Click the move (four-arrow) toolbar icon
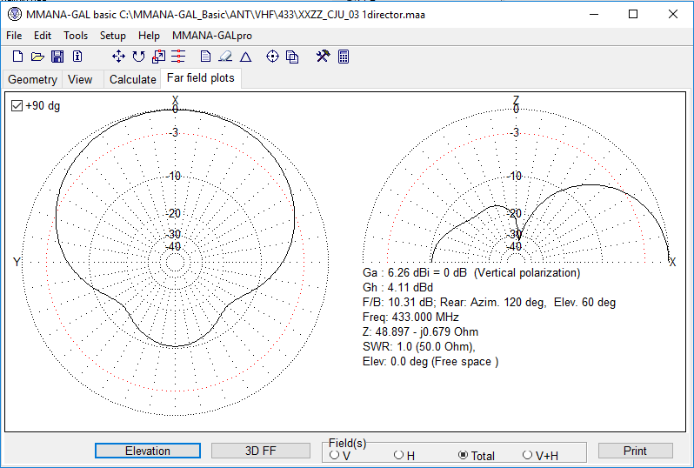694x468 pixels. (119, 57)
